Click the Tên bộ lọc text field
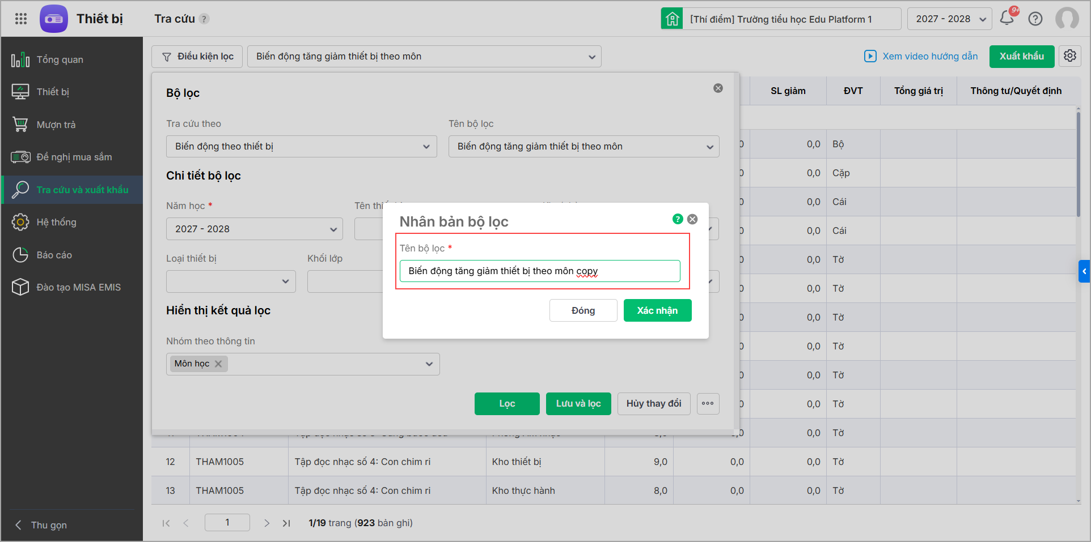This screenshot has width=1091, height=542. pos(539,271)
